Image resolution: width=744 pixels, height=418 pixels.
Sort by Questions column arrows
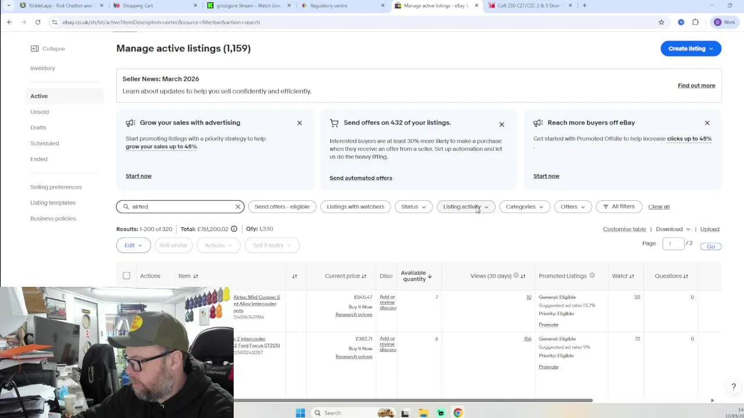pyautogui.click(x=686, y=276)
